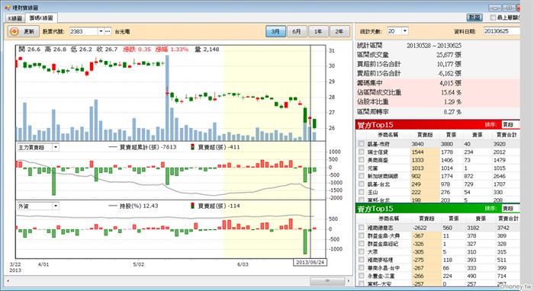This screenshot has height=291, width=534.
Task: Check the box for seller row -305
Action: 362,251
